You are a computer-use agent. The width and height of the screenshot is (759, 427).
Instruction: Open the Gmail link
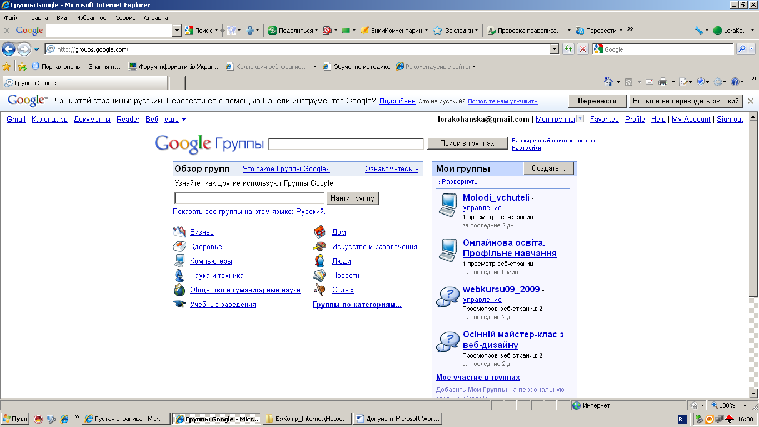click(16, 119)
